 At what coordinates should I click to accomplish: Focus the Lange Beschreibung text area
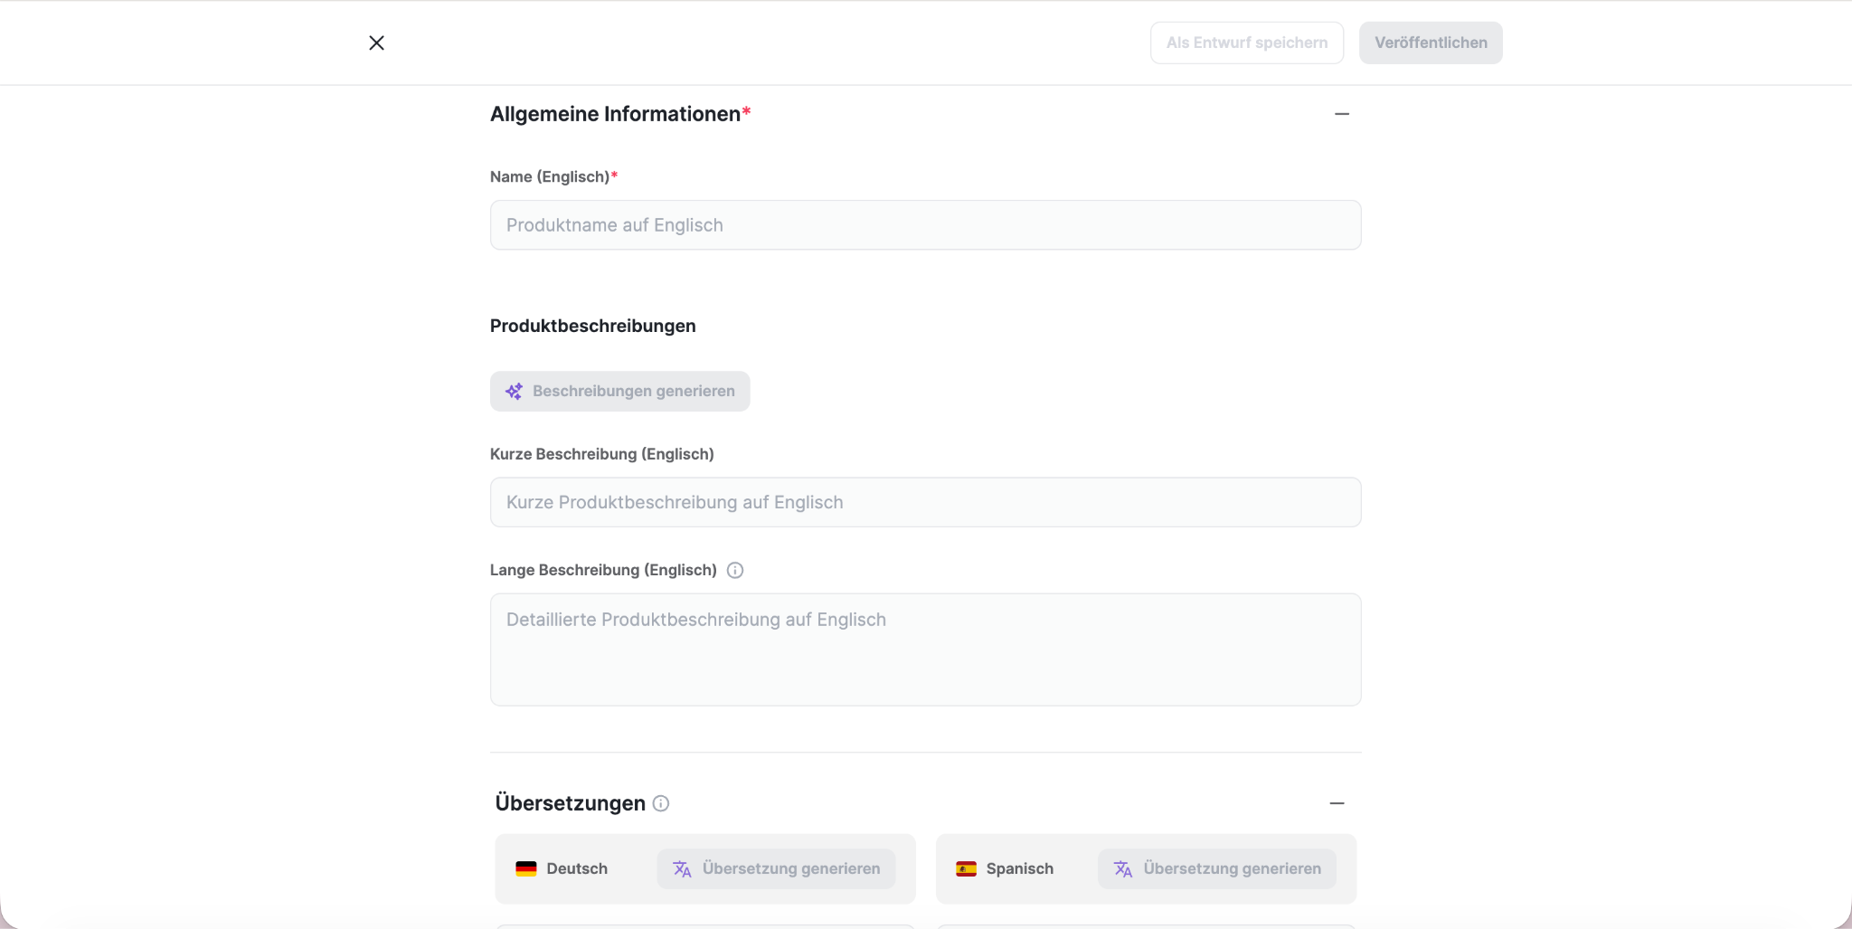(x=926, y=649)
